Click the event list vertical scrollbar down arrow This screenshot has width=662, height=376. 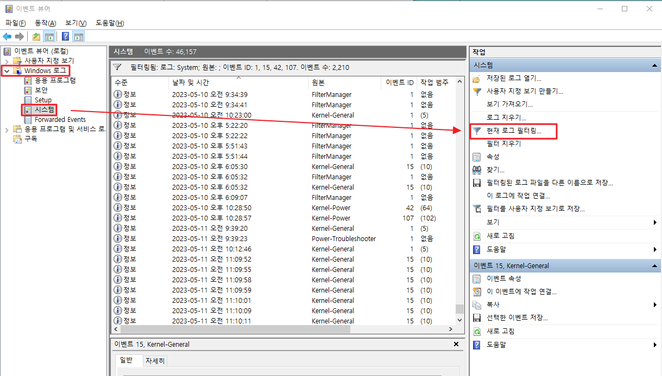pyautogui.click(x=460, y=320)
